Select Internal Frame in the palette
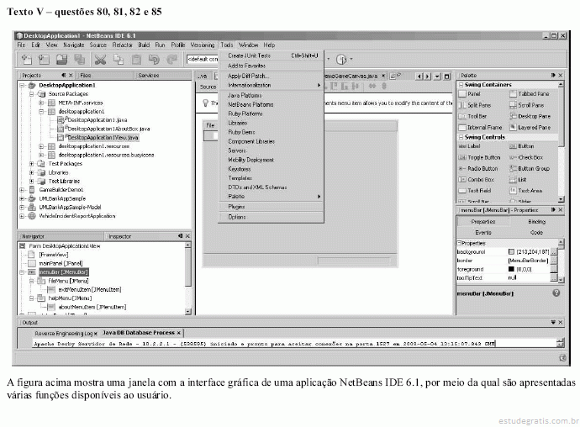The width and height of the screenshot is (580, 427). pyautogui.click(x=480, y=127)
